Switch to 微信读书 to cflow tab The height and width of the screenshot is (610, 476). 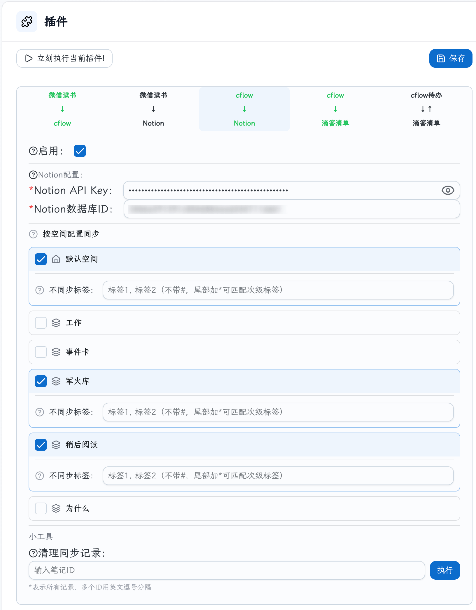(62, 109)
